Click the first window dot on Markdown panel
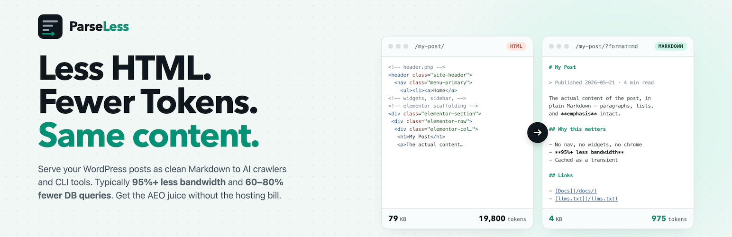The width and height of the screenshot is (732, 237). click(551, 46)
